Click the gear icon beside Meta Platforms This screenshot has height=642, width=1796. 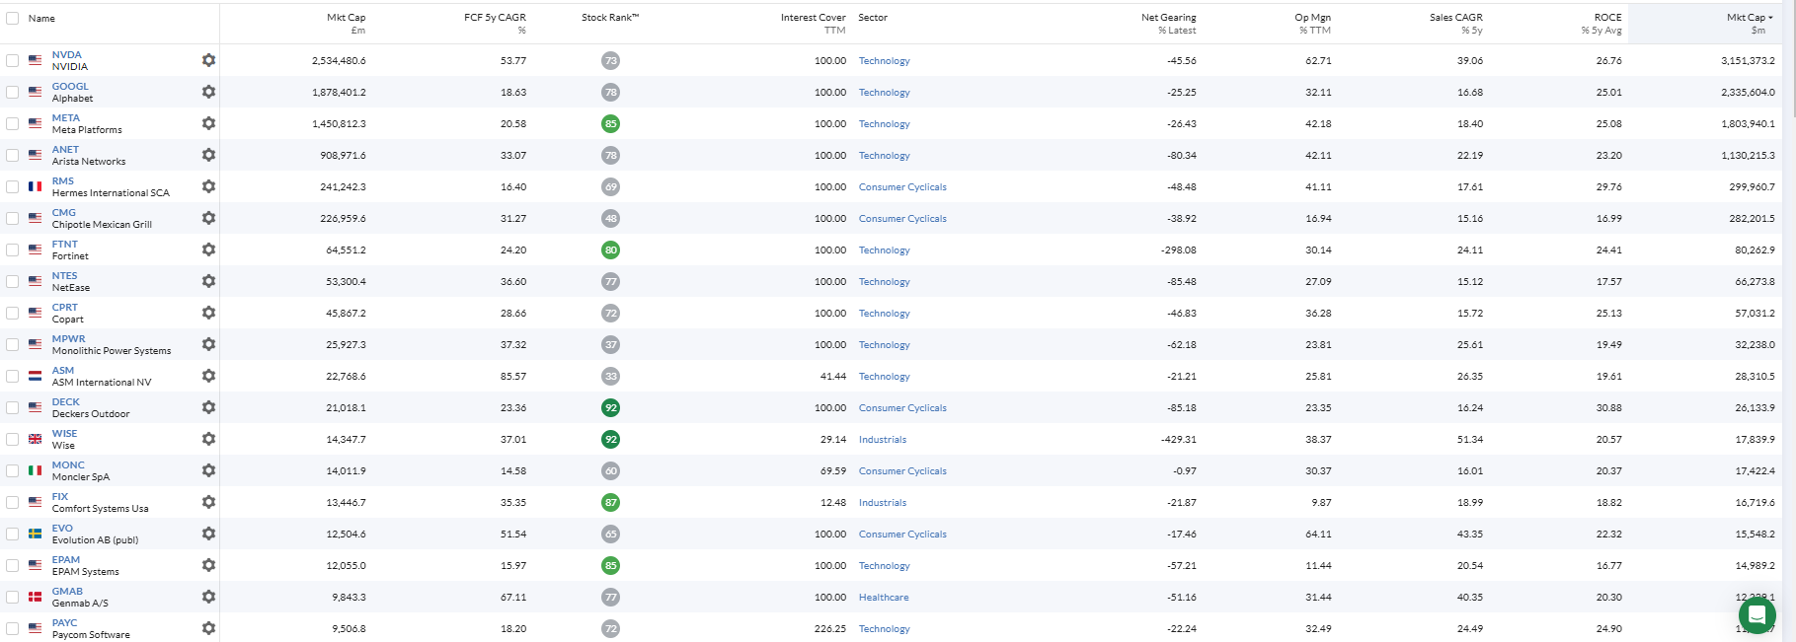(208, 123)
